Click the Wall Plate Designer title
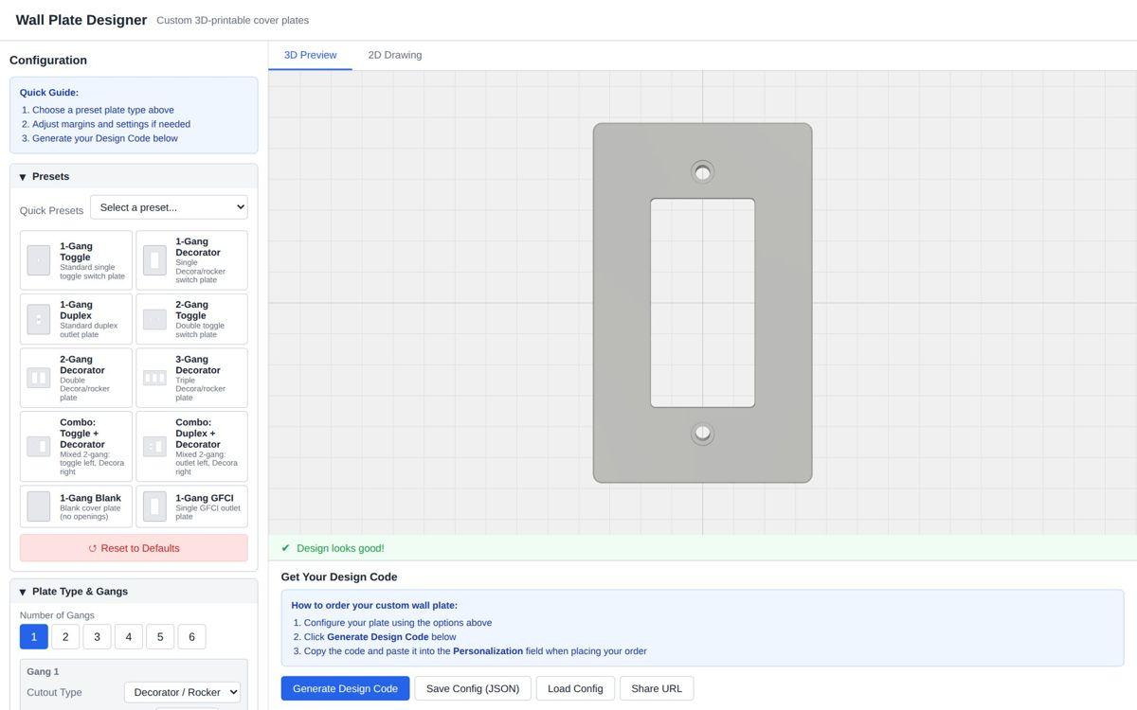Image resolution: width=1137 pixels, height=710 pixels. pos(81,20)
